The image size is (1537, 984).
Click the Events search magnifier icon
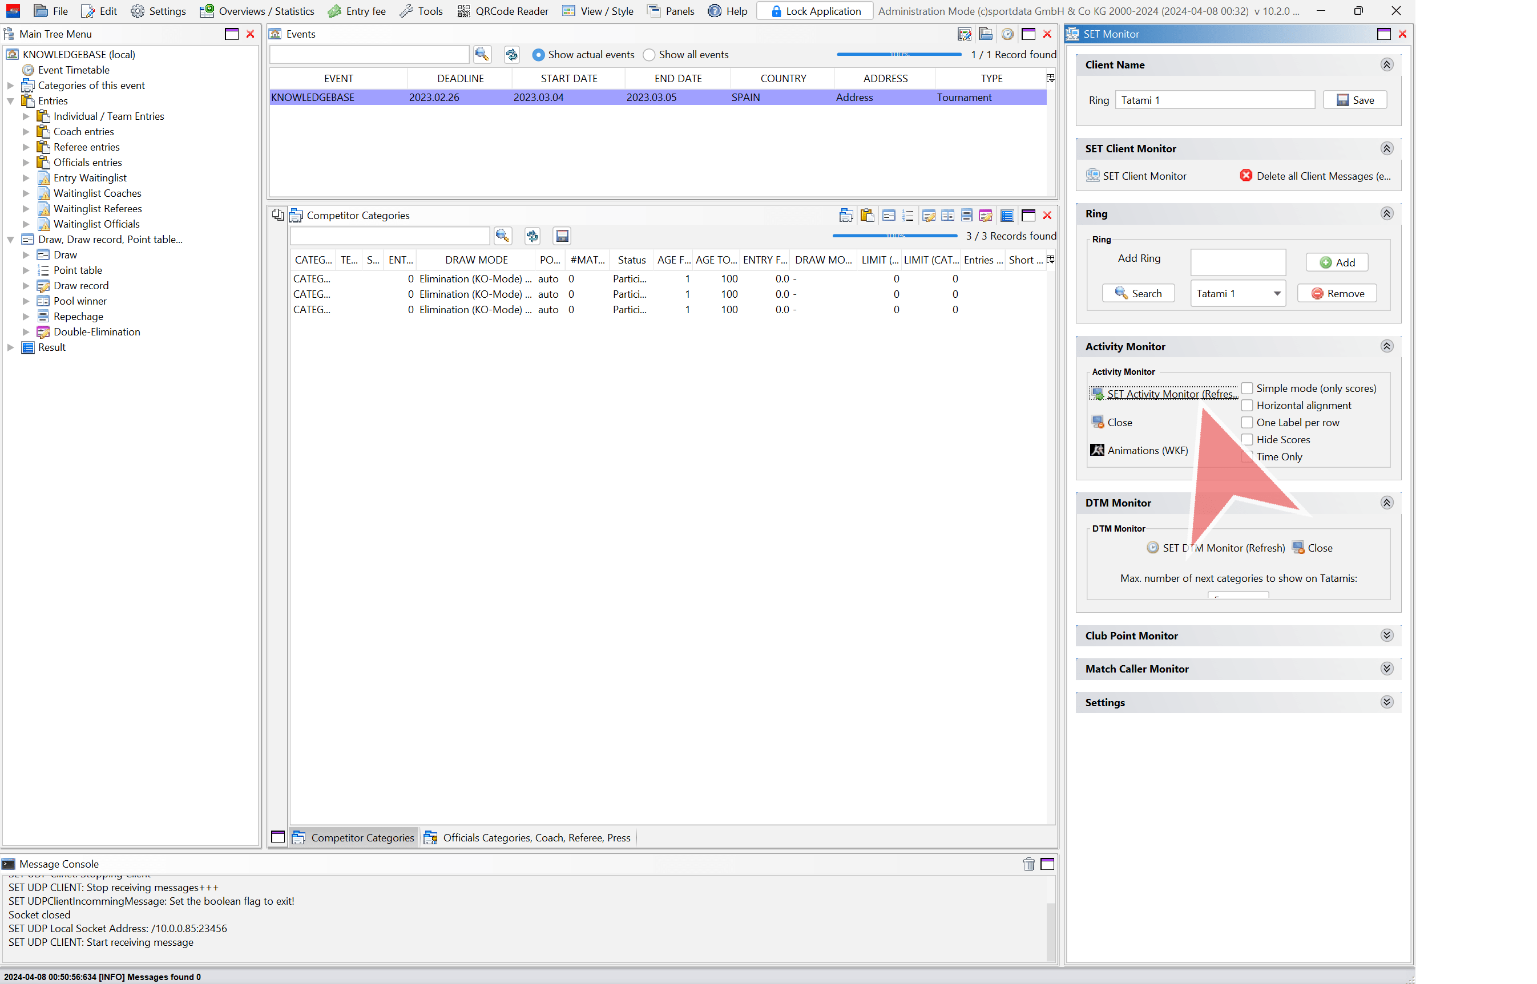(482, 55)
